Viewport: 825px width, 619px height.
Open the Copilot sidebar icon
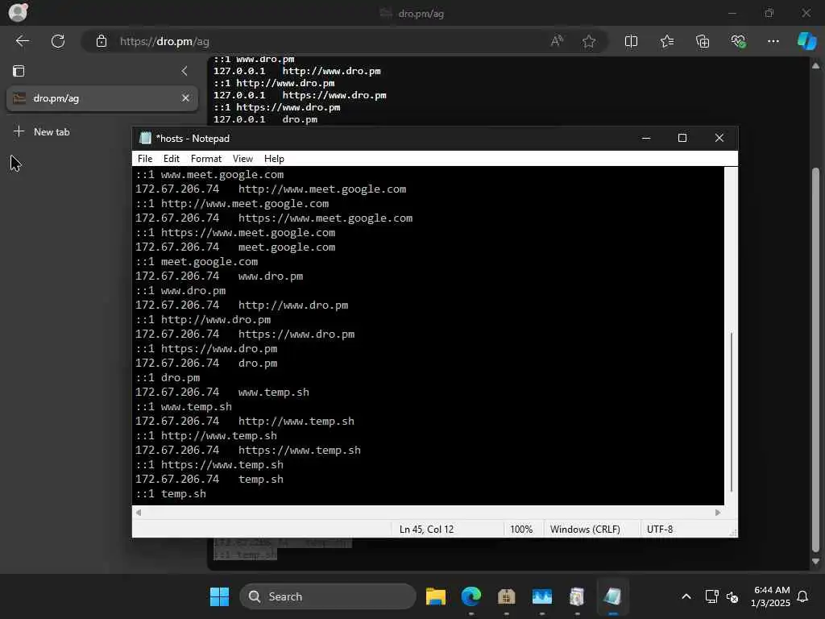[x=806, y=41]
